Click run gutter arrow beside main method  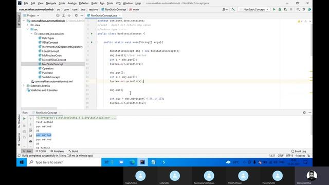(x=92, y=42)
